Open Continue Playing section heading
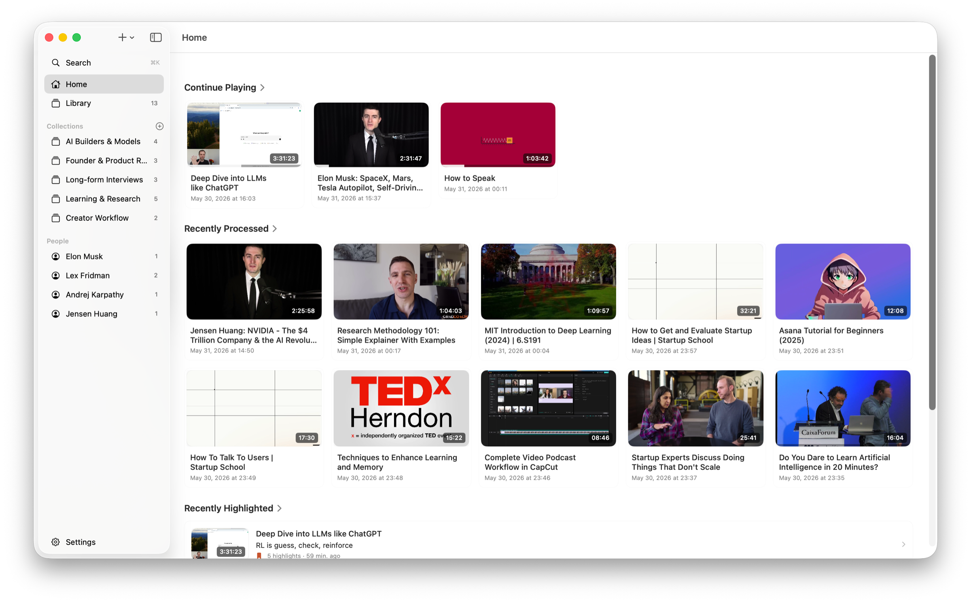This screenshot has height=602, width=971. click(220, 88)
